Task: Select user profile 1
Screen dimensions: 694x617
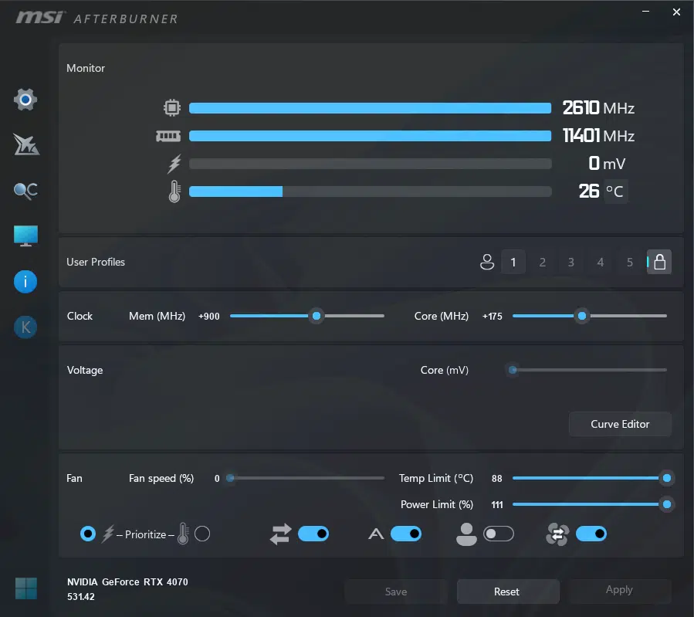Action: coord(513,262)
